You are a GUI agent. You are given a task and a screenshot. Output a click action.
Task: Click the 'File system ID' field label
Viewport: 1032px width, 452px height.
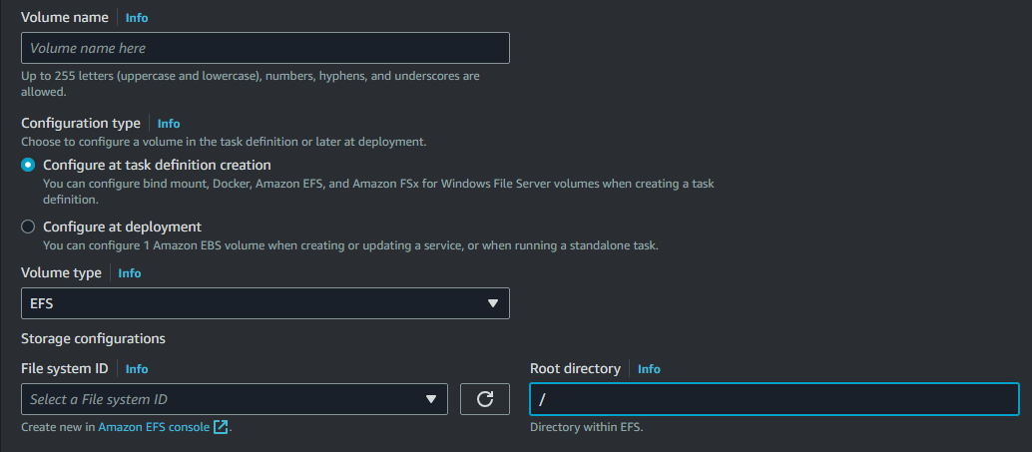point(65,369)
